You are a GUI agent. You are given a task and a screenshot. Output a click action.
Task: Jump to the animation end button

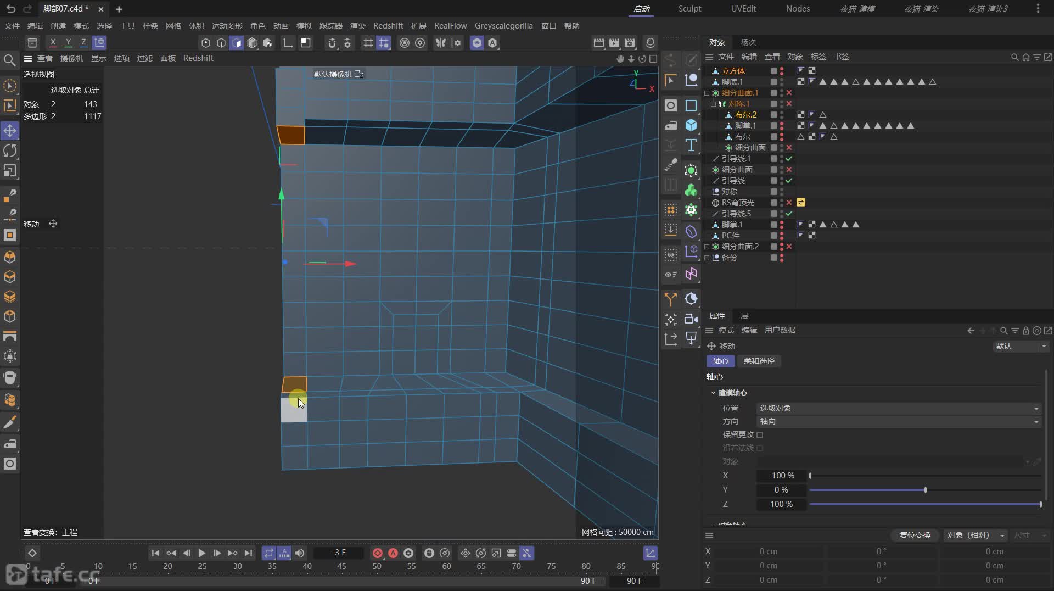[x=248, y=553]
